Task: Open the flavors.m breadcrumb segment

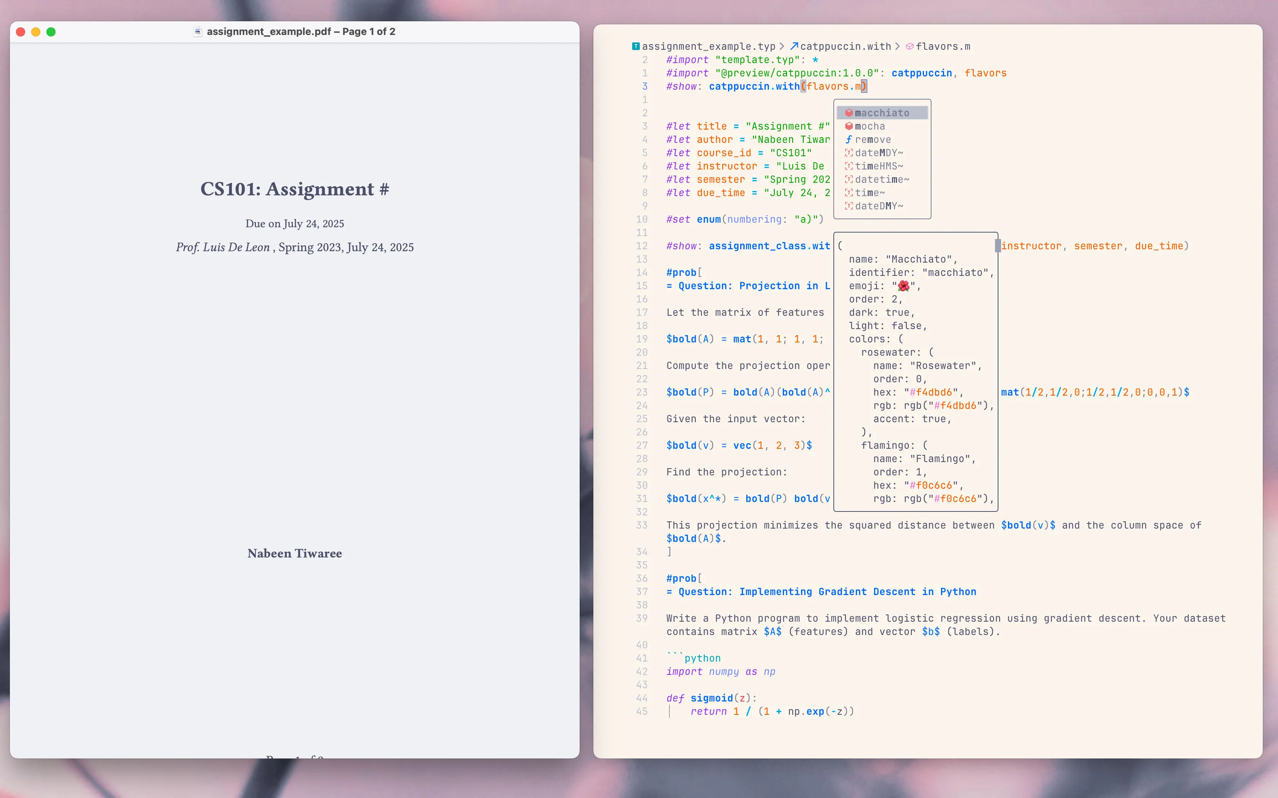Action: (943, 46)
